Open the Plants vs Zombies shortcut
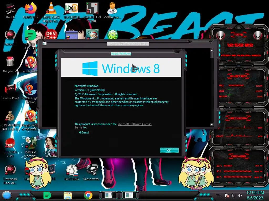Viewport: 269px width, 201px height. tap(31, 147)
